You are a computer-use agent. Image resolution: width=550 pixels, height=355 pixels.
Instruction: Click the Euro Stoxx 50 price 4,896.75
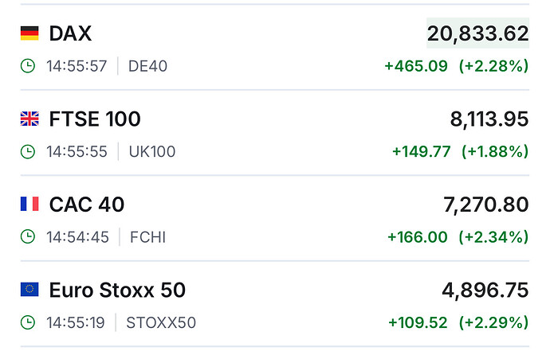click(x=485, y=291)
